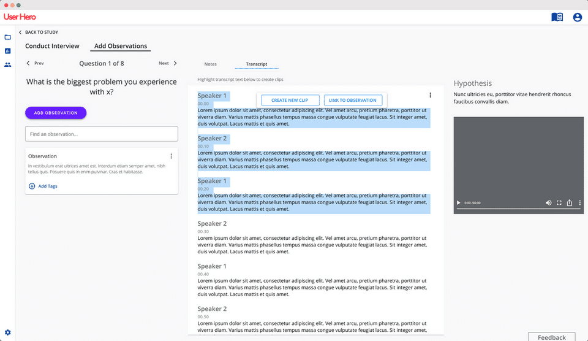
Task: Click the Hypothesis description paragraph
Action: click(512, 98)
